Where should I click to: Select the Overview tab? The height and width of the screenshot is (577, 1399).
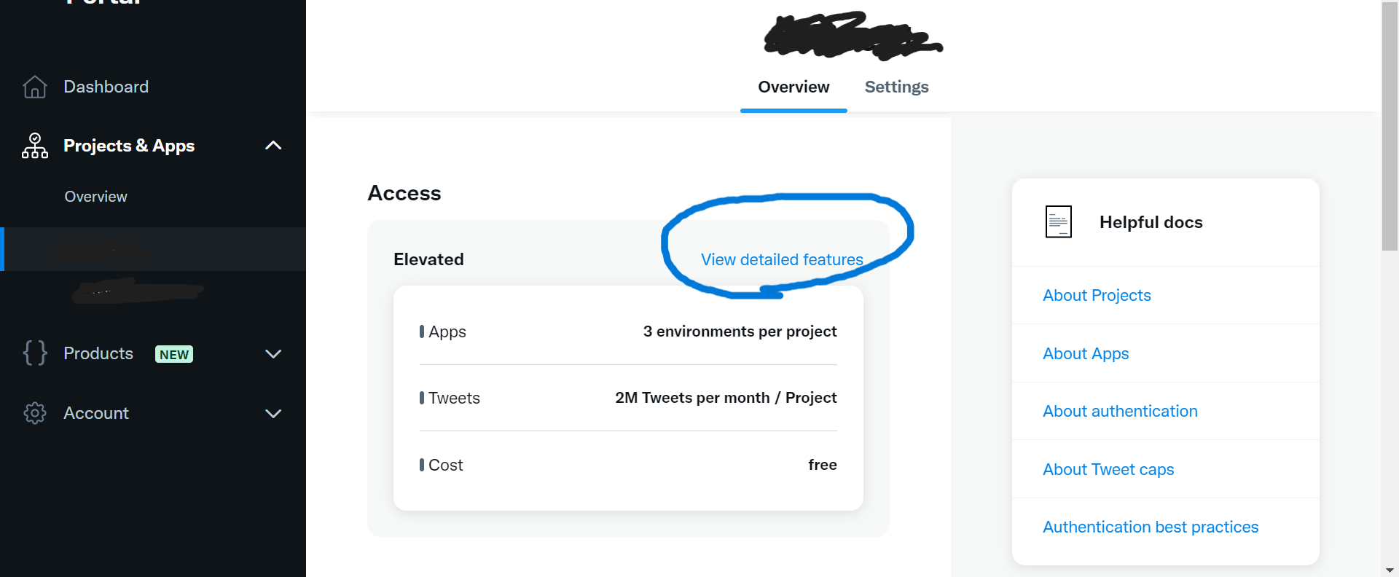coord(793,87)
